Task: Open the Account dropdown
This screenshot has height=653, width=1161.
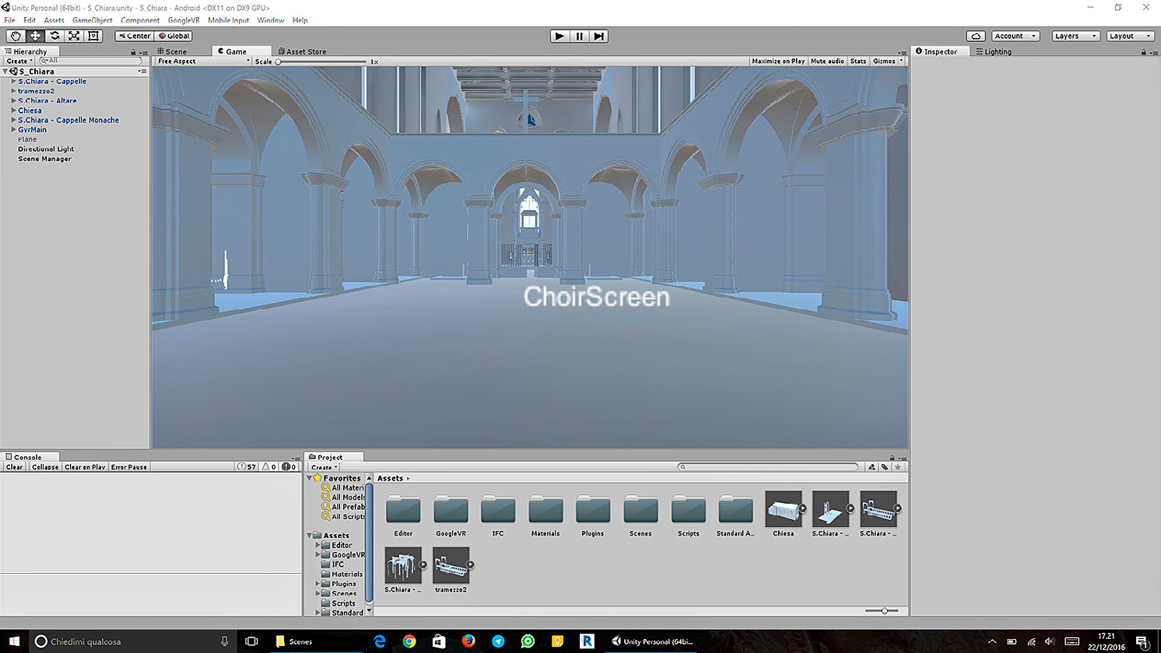Action: click(1015, 36)
